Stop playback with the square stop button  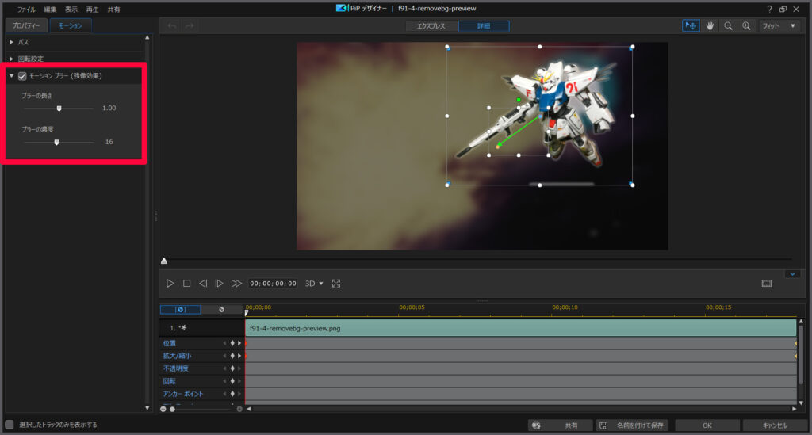click(x=187, y=284)
